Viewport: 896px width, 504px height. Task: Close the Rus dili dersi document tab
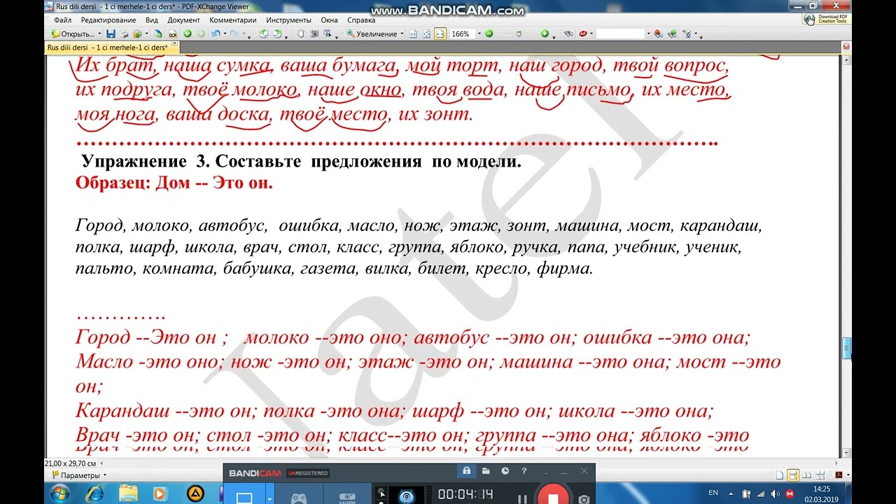click(x=175, y=45)
